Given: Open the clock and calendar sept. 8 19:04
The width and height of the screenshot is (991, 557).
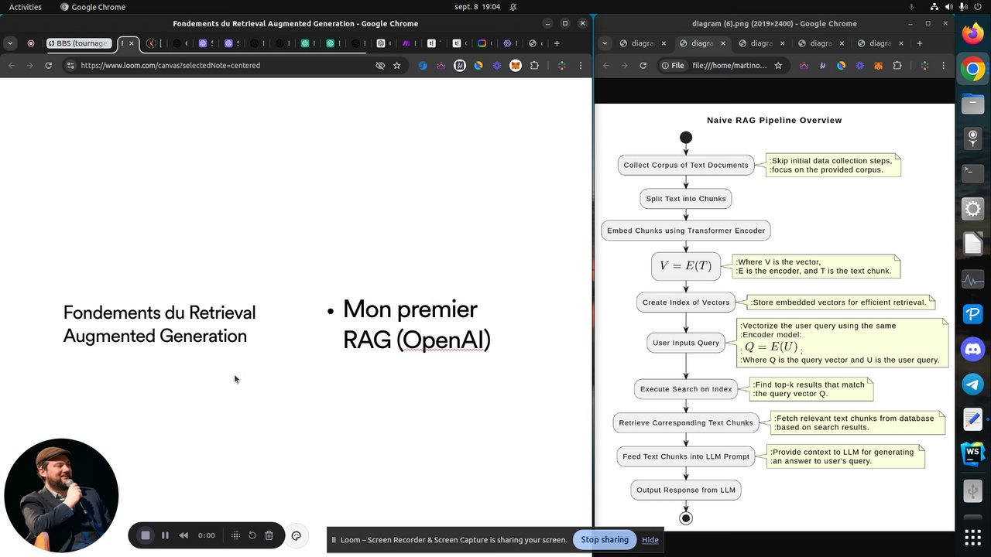Looking at the screenshot, I should [477, 7].
